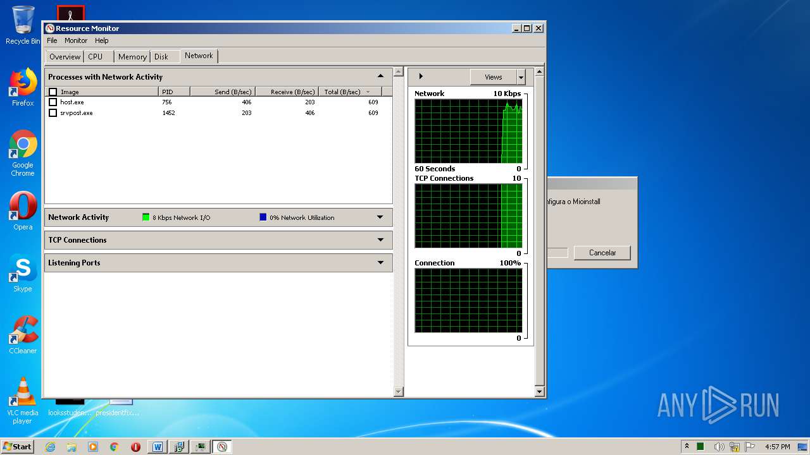Sort by the Image column header

[101, 92]
